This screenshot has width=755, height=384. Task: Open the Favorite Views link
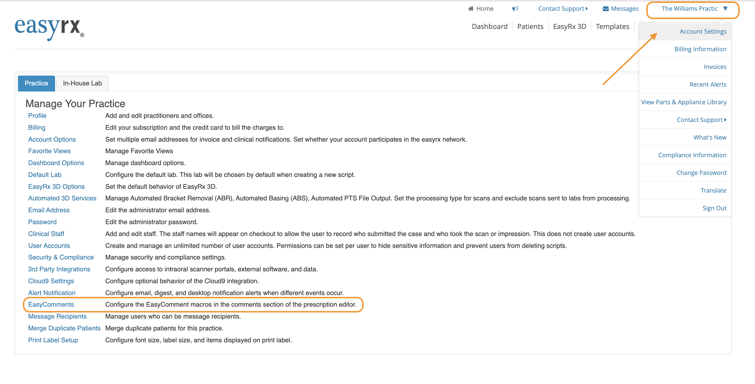point(49,151)
